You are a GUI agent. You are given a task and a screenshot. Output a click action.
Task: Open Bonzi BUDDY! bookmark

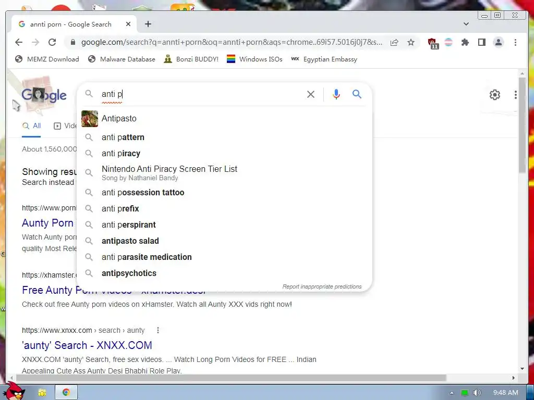click(x=191, y=59)
